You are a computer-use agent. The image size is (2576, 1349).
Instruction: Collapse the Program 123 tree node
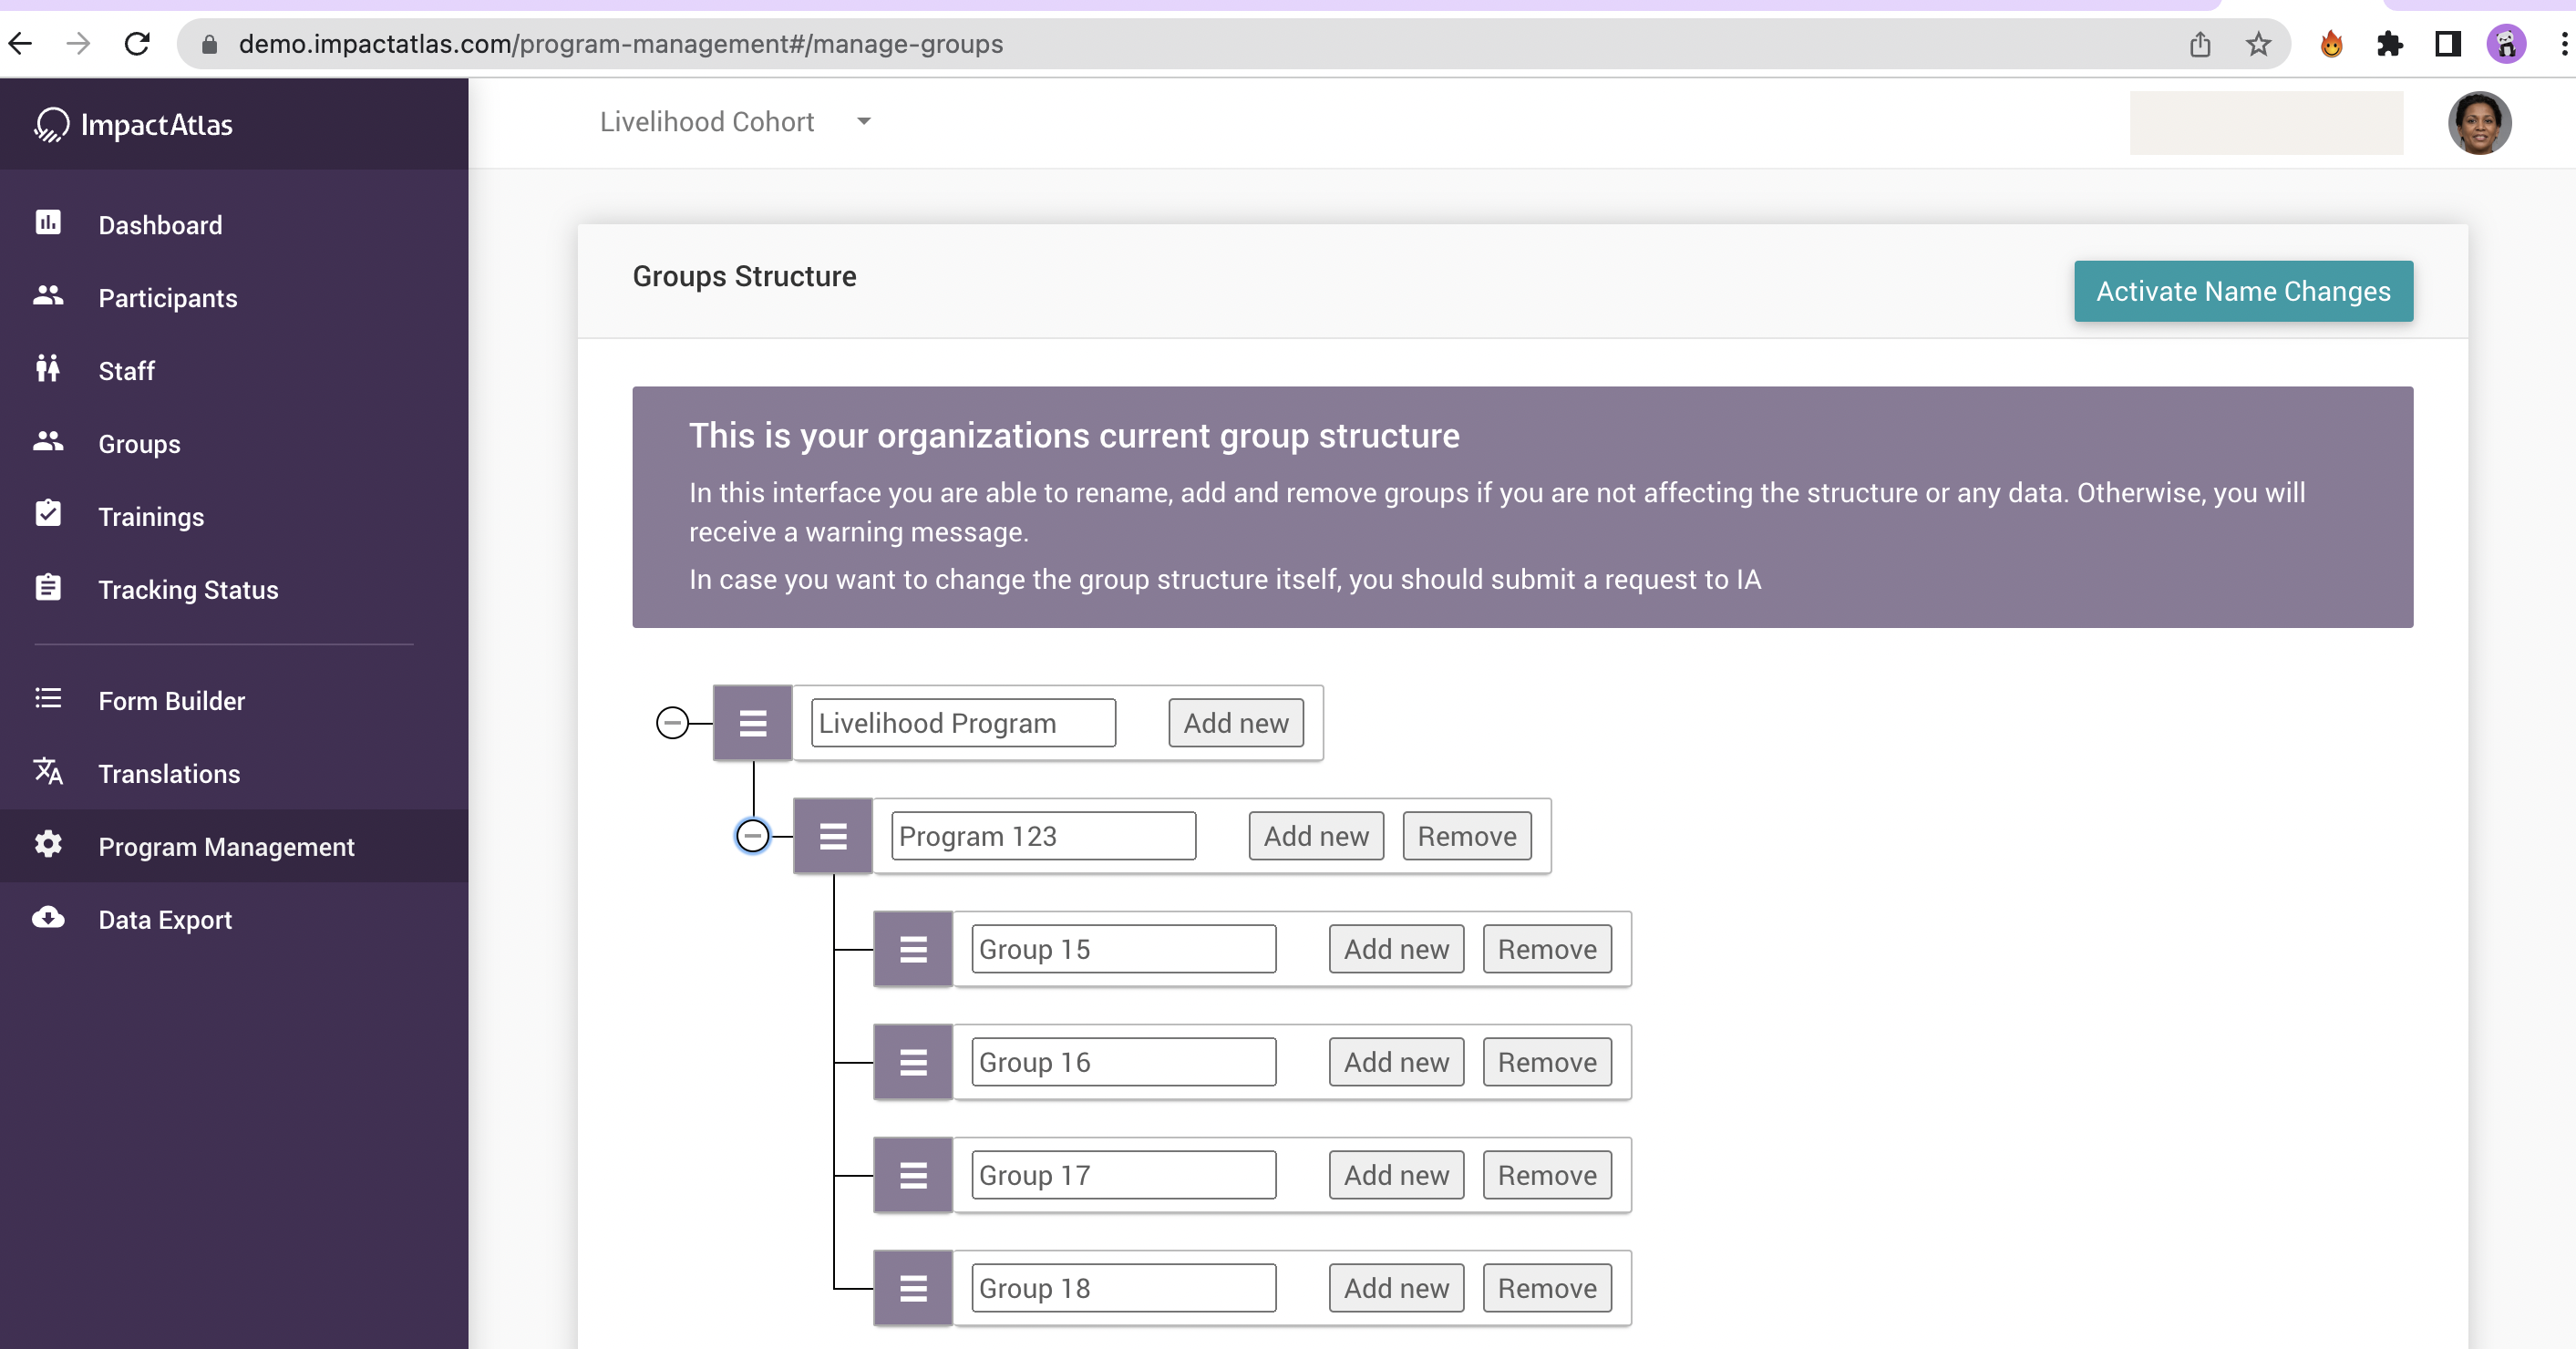(x=752, y=836)
